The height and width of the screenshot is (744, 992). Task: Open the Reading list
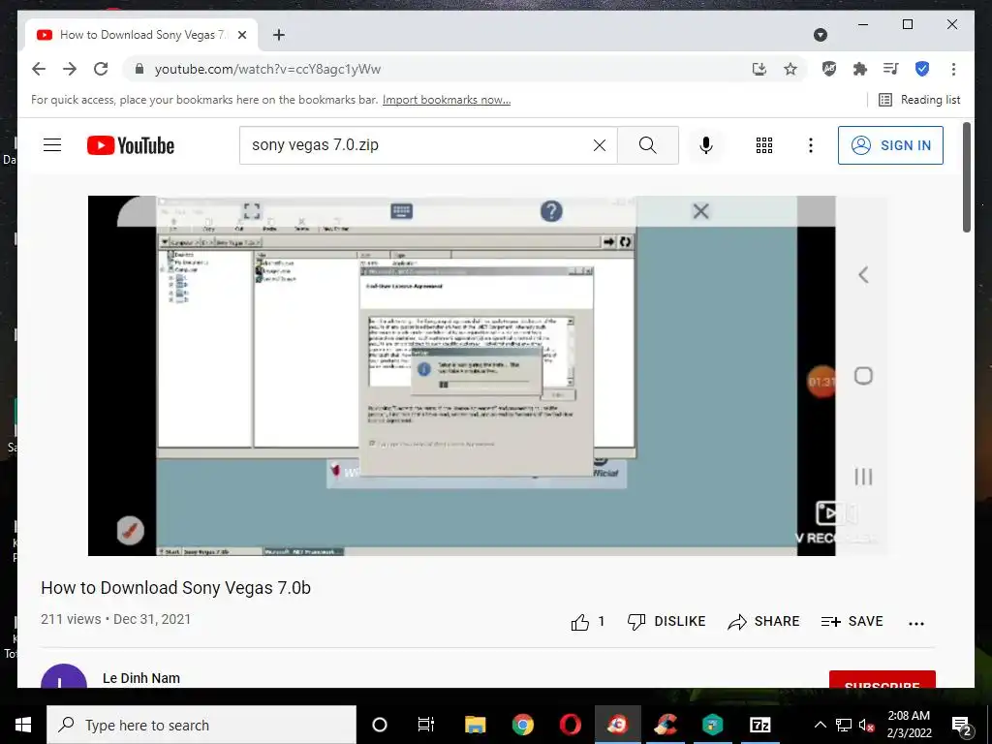click(919, 100)
